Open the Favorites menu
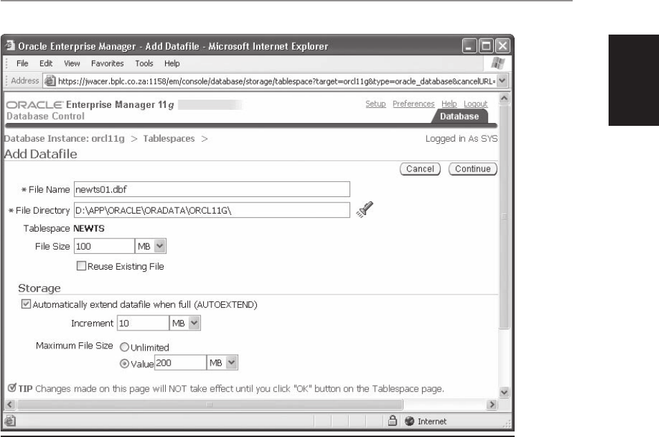Viewport: 659px width, 437px height. pos(107,64)
